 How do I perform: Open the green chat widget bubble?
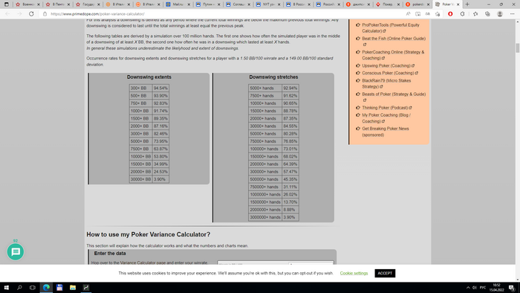pos(16,252)
